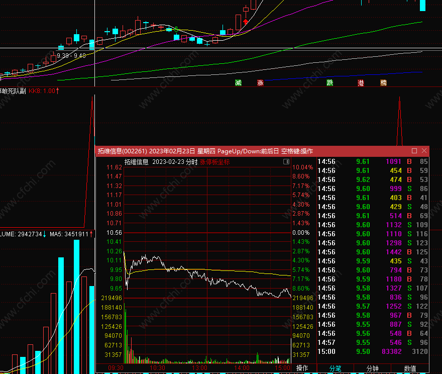Close the 拓维信息 intraday popup window

pyautogui.click(x=424, y=151)
